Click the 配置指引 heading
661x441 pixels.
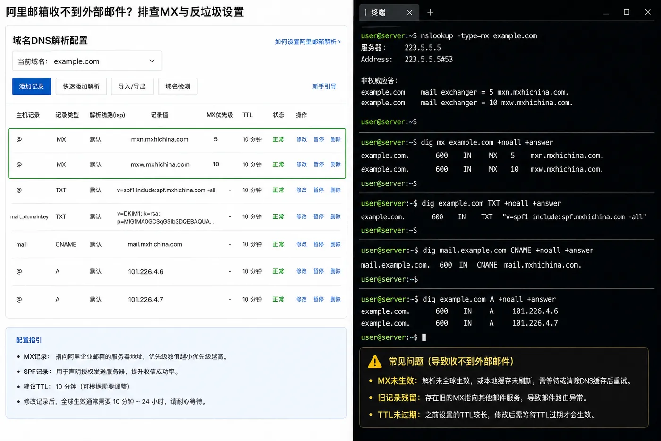29,340
